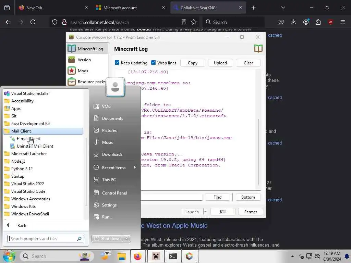Open Firefox View tab list icon

click(x=7, y=8)
